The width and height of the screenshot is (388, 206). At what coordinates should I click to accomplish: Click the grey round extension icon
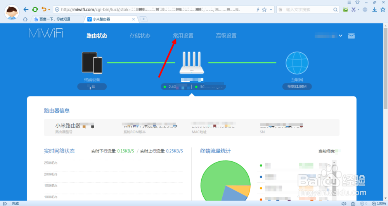365,9
